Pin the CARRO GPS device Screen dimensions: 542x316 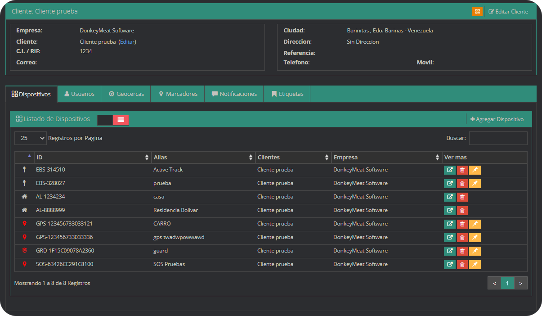click(x=475, y=224)
